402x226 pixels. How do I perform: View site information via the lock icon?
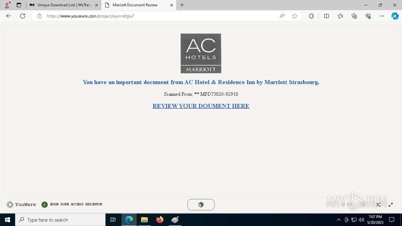40,16
